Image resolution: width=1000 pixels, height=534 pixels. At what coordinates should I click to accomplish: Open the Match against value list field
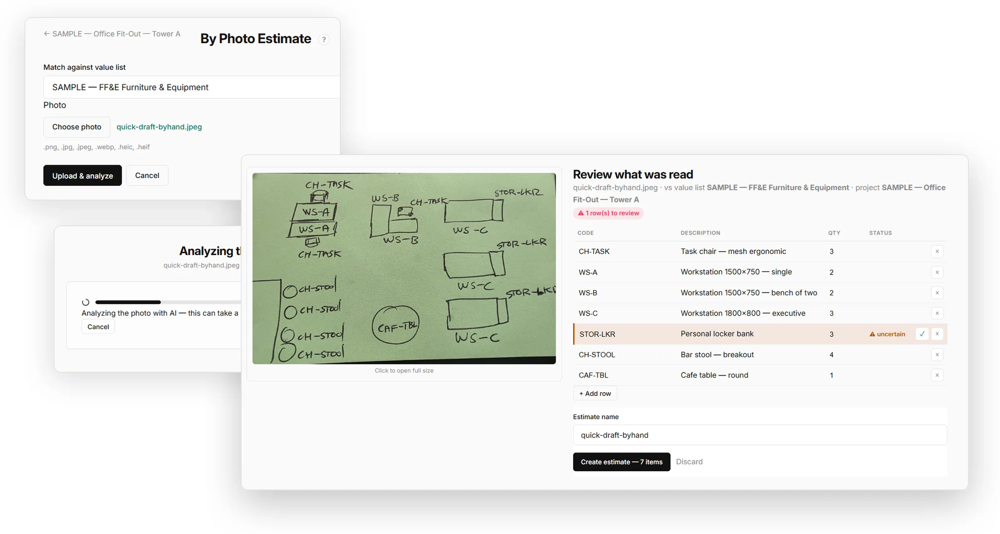coord(191,87)
